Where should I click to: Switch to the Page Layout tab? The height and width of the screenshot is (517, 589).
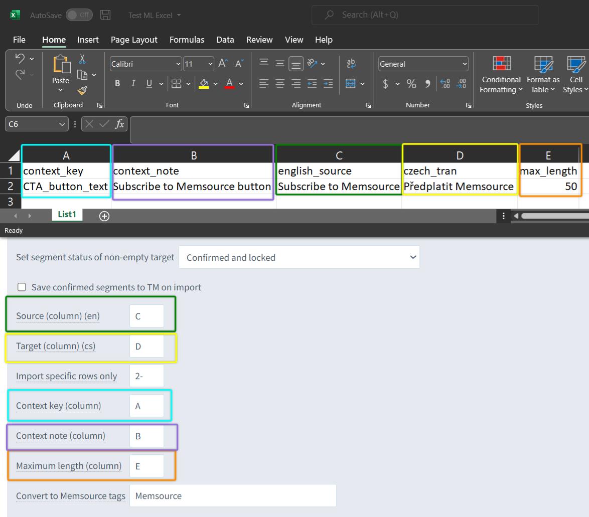click(134, 40)
